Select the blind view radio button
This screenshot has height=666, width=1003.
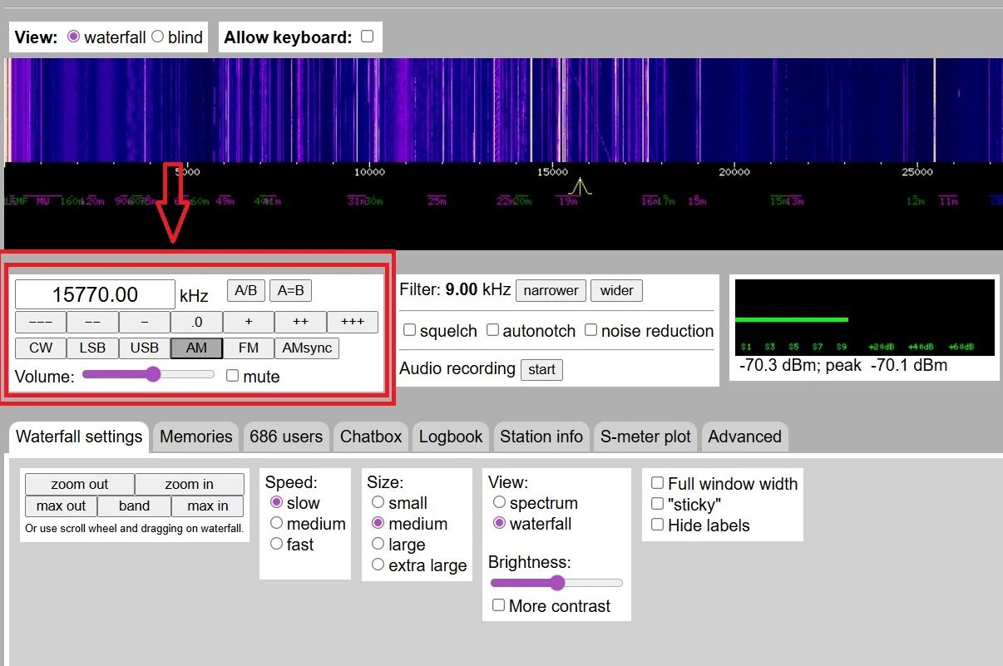coord(158,37)
